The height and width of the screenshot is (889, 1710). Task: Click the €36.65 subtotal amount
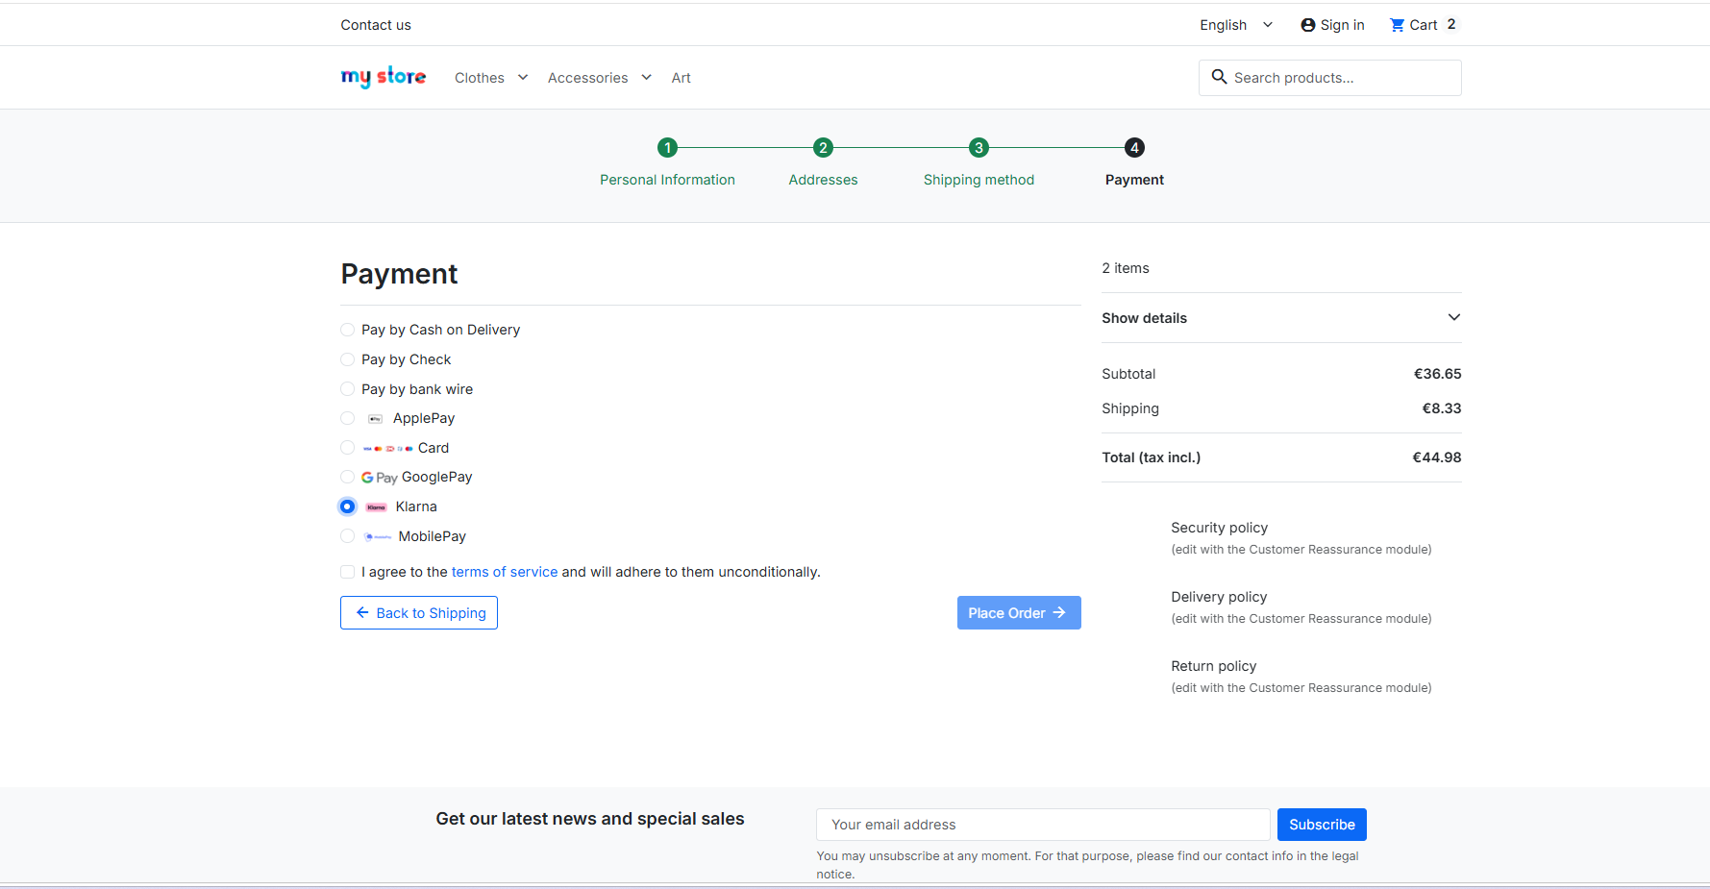tap(1437, 374)
